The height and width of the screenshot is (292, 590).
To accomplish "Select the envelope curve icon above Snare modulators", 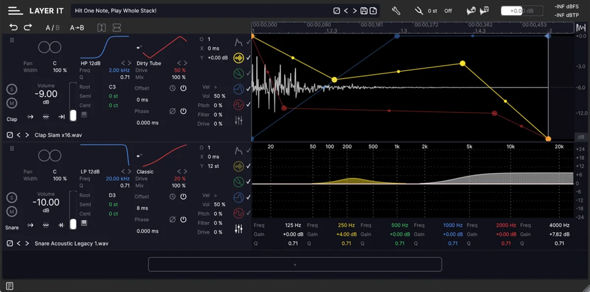I will coord(239,150).
